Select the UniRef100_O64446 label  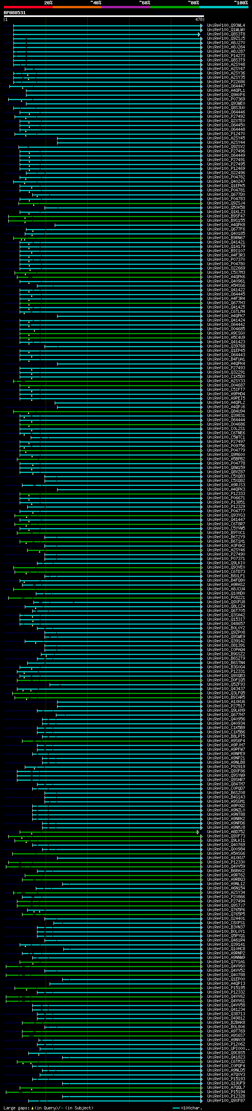pyautogui.click(x=226, y=112)
